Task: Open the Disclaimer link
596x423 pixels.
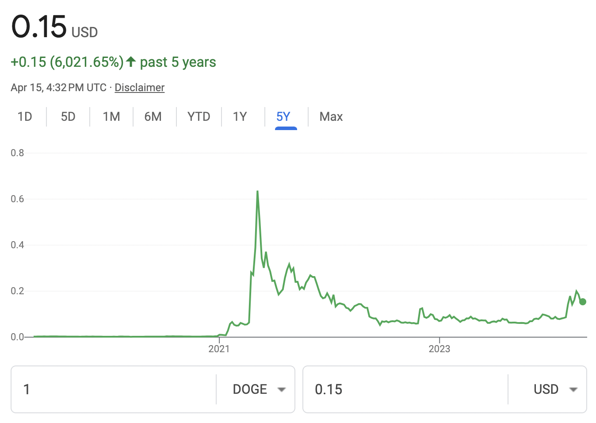Action: pyautogui.click(x=140, y=88)
